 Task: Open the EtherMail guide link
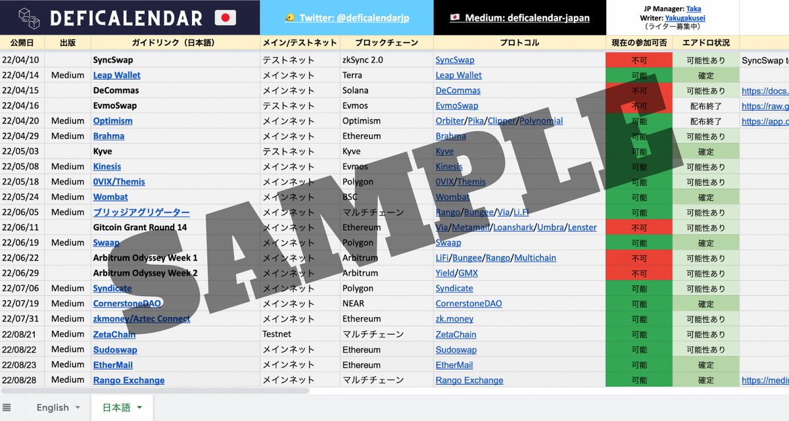point(113,364)
